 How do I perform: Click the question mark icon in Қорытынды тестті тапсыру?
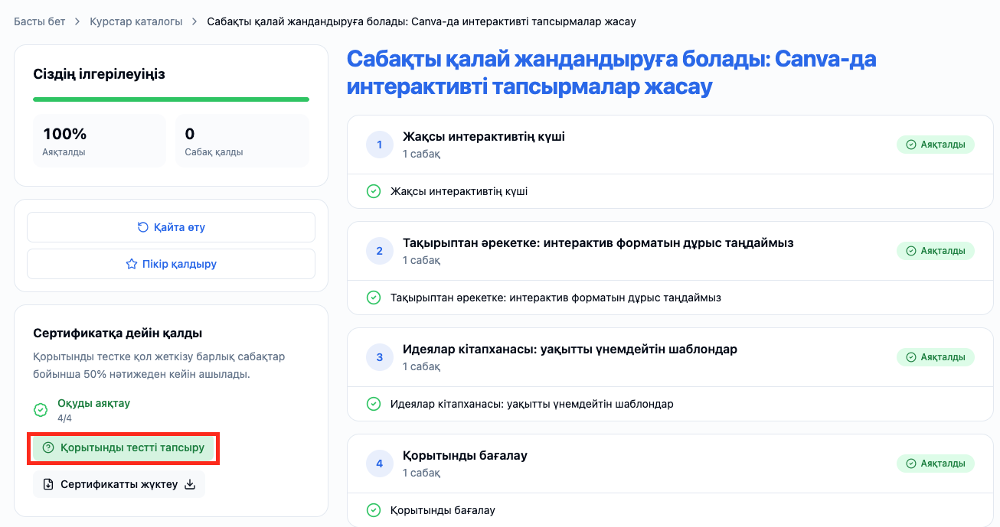point(48,447)
